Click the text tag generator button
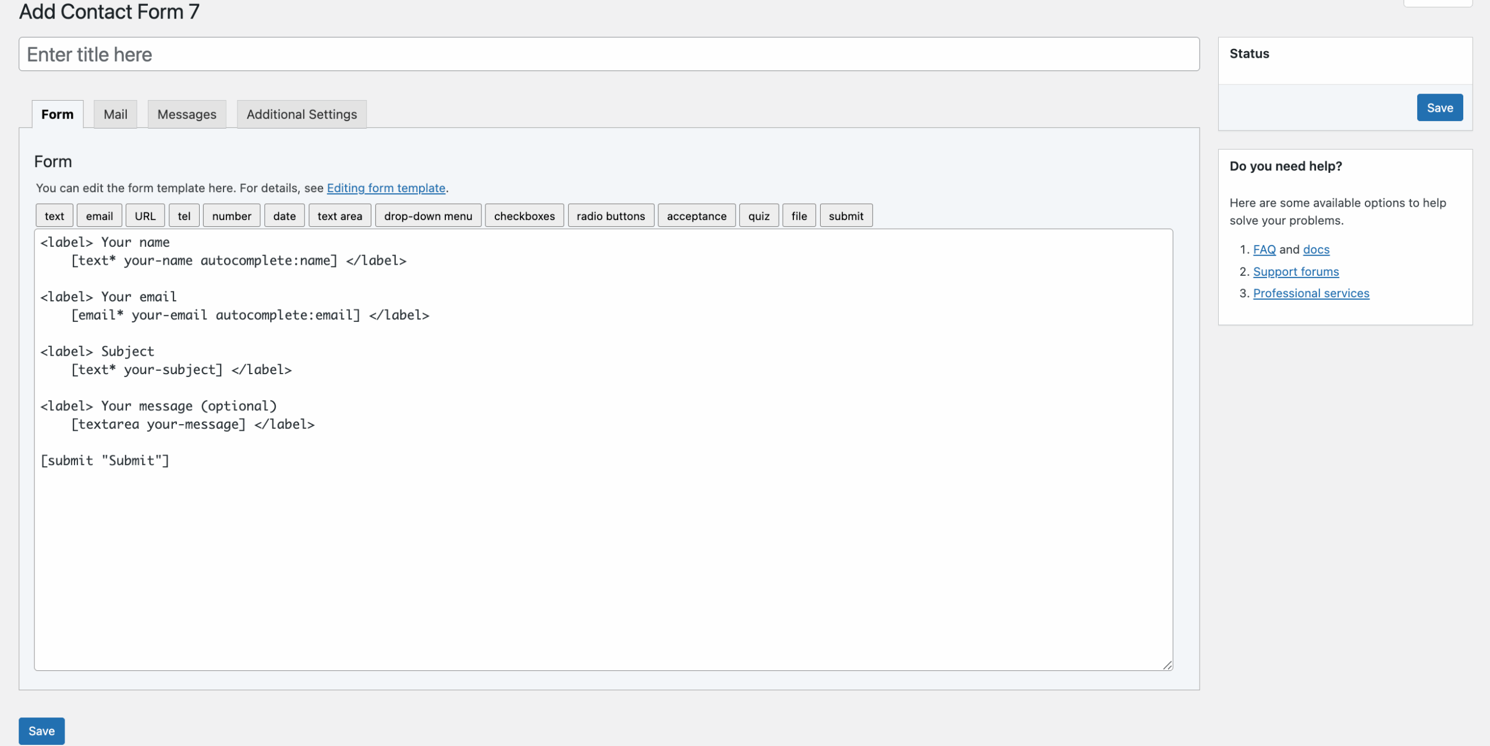This screenshot has width=1490, height=746. tap(54, 216)
